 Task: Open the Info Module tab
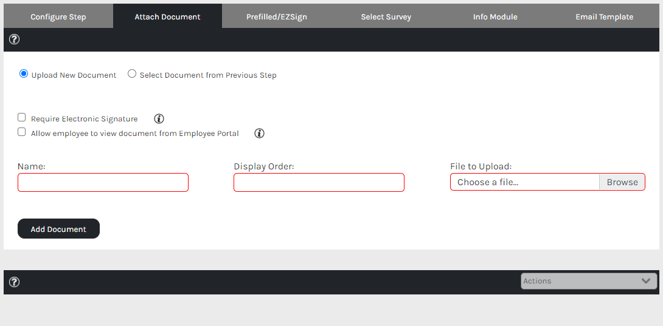(495, 16)
